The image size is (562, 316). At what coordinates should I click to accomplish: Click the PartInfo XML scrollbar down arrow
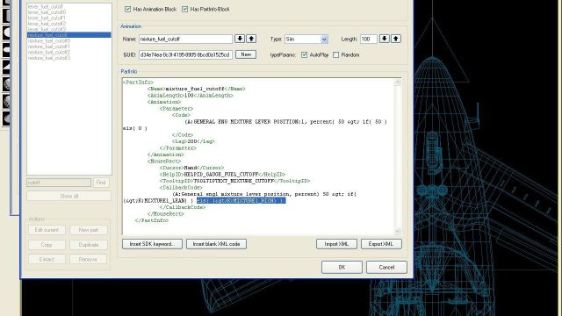point(397,231)
